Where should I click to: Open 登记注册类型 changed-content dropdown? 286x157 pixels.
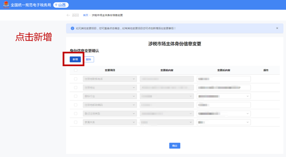coord(223,113)
